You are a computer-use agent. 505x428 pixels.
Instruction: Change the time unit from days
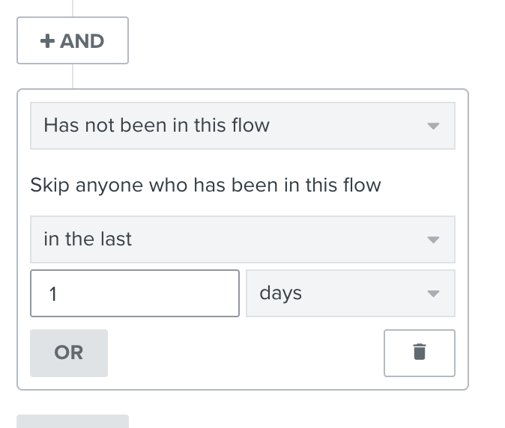[351, 293]
